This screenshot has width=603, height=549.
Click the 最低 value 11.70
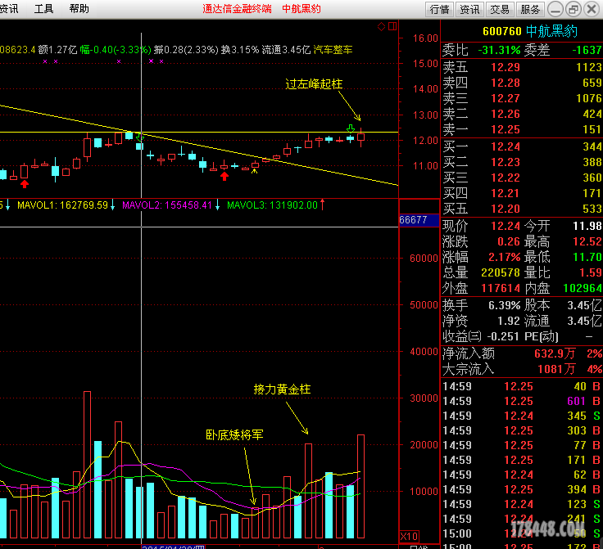[587, 257]
